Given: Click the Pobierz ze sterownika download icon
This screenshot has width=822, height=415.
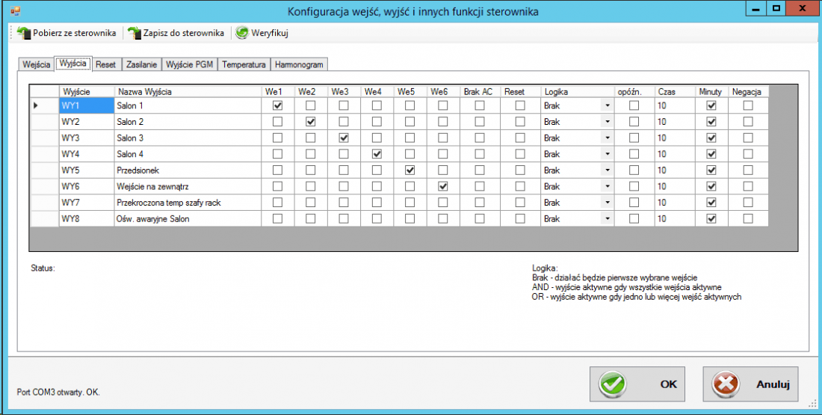Looking at the screenshot, I should coord(23,33).
